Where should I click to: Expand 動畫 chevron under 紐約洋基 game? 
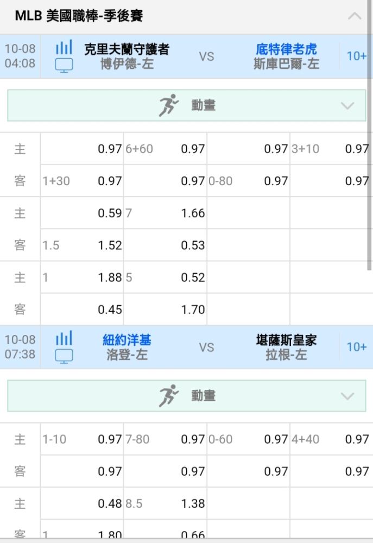347,396
